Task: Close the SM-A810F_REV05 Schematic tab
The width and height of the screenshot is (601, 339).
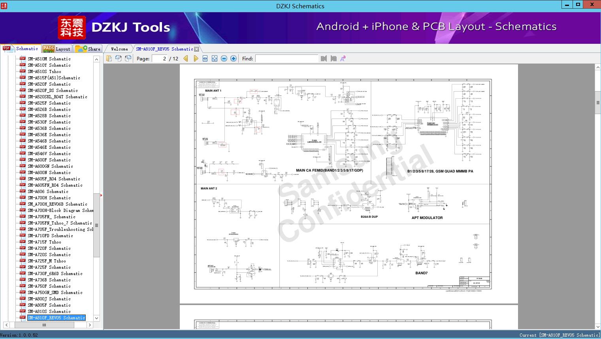Action: point(197,49)
